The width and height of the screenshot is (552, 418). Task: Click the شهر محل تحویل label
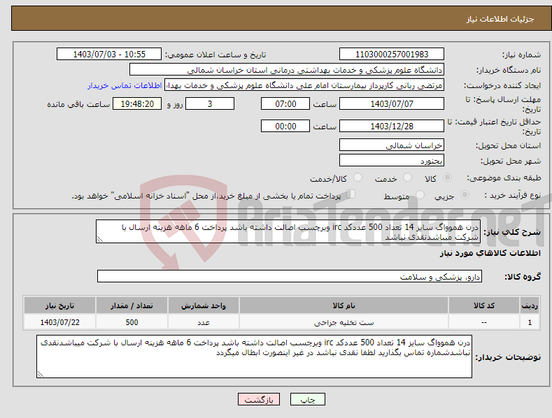click(511, 161)
